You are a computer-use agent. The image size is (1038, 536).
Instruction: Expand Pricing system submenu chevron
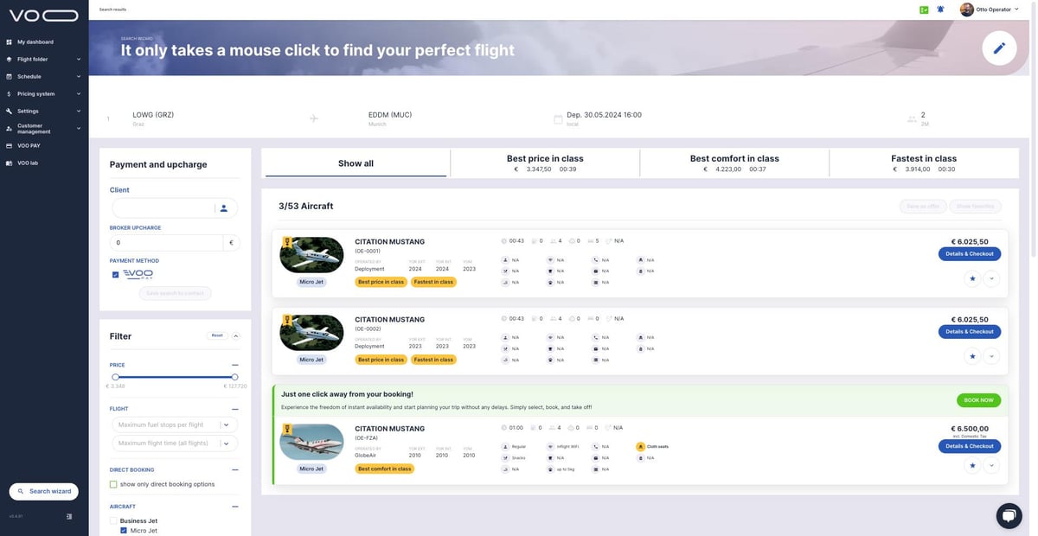[x=79, y=93]
